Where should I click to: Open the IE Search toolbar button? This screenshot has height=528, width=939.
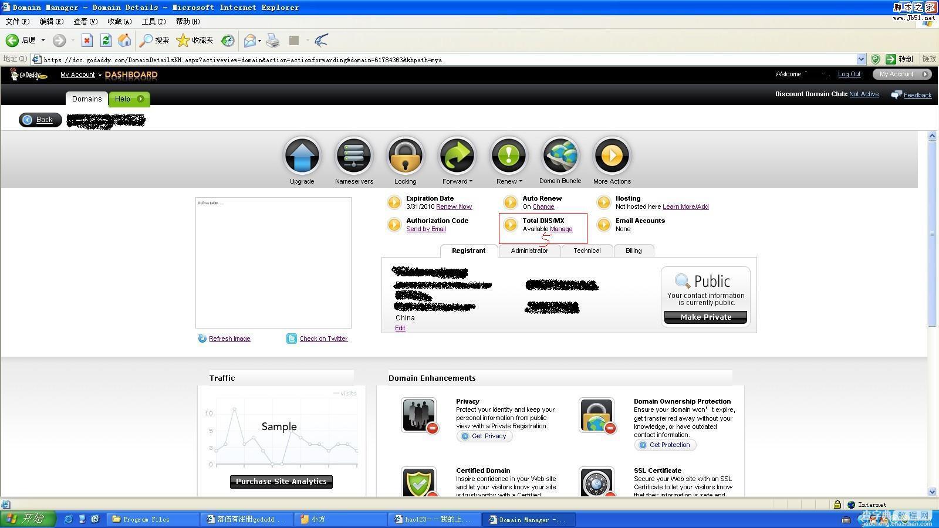[x=154, y=40]
